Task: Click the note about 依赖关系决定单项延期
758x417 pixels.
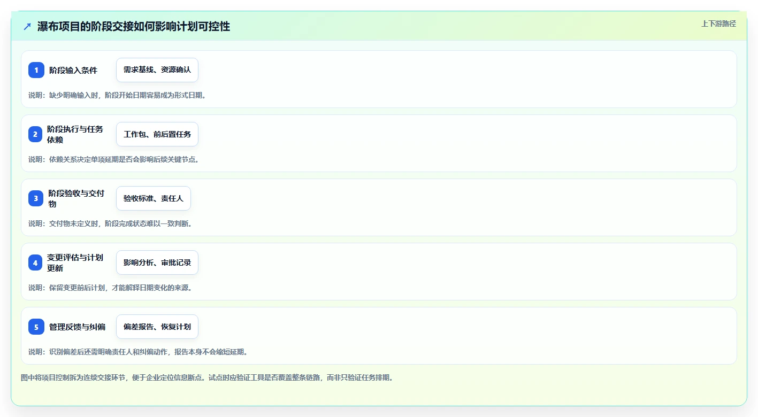Action: tap(114, 159)
